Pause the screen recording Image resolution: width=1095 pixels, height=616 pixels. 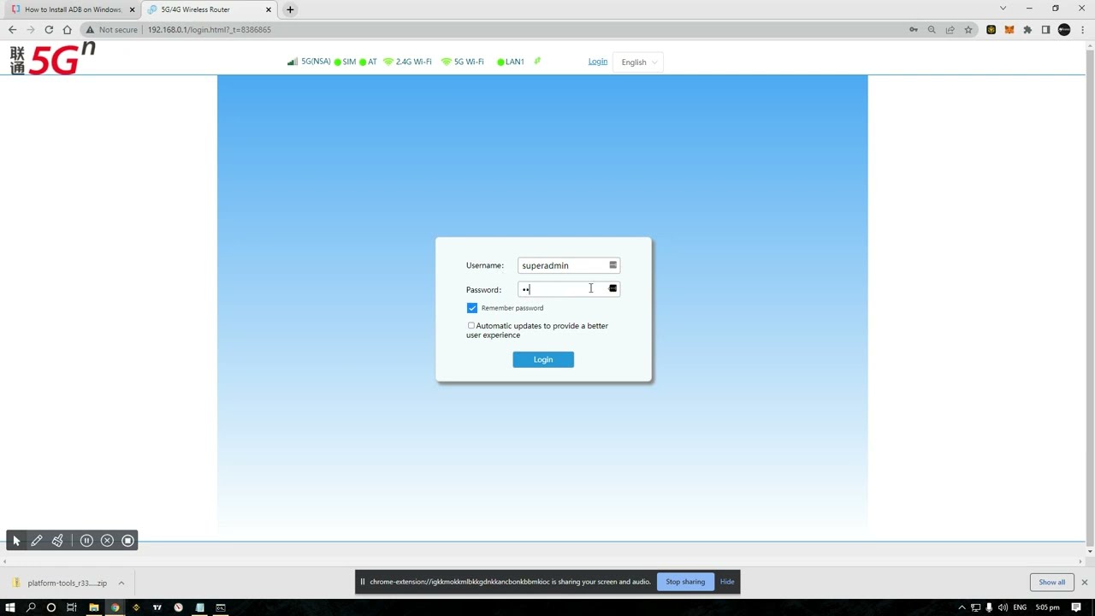(86, 541)
